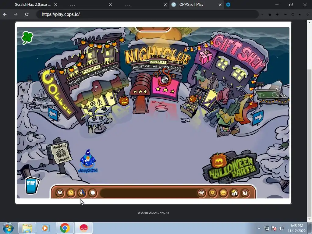Click the minus zoom-out icon in browser toolbar
The height and width of the screenshot is (234, 312).
coord(285,15)
